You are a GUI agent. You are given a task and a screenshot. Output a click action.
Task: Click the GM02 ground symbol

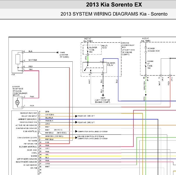(57, 52)
